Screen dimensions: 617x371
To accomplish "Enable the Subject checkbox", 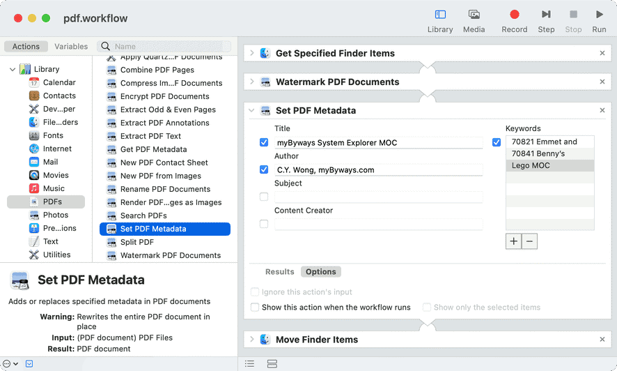I will 264,197.
